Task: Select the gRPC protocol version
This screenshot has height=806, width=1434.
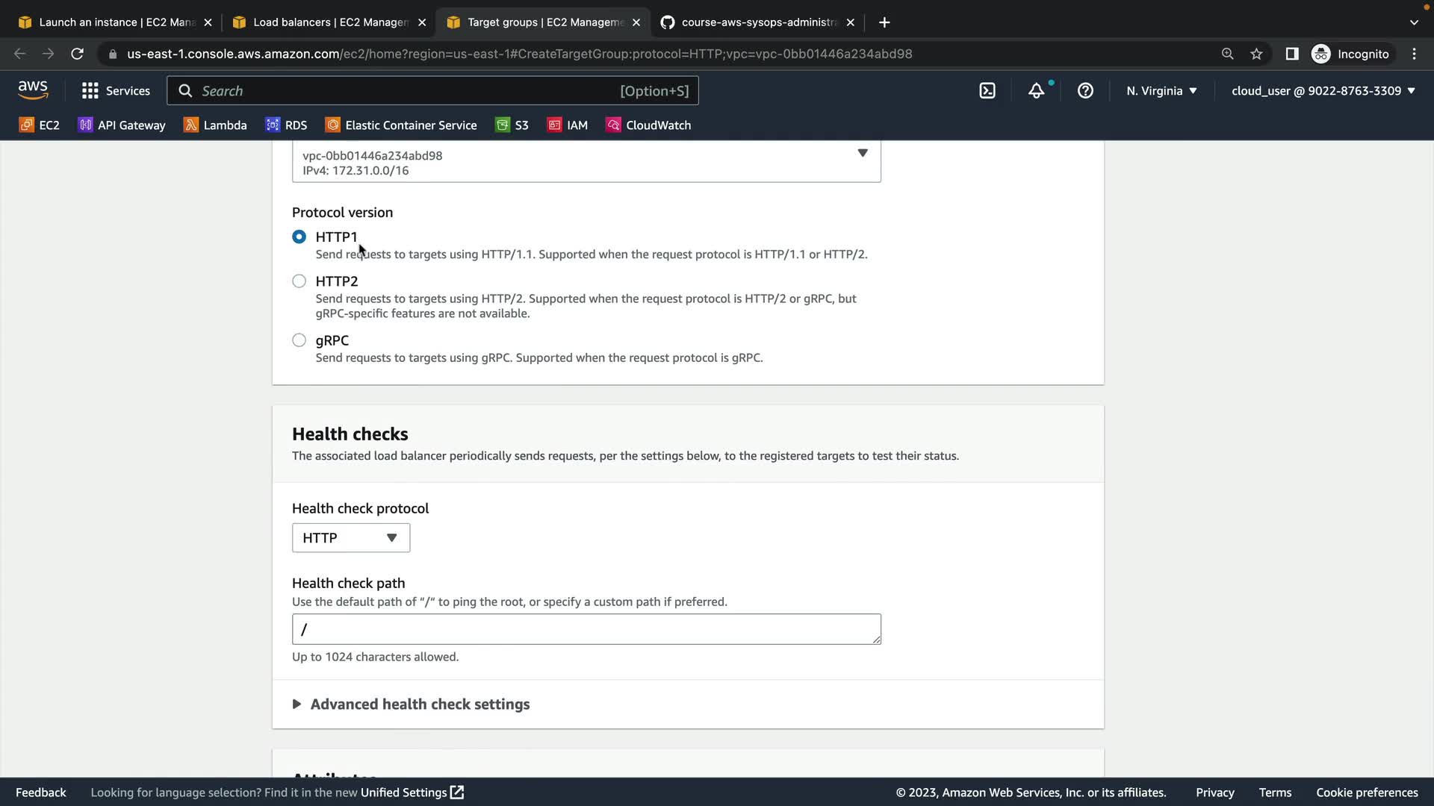Action: click(x=299, y=340)
